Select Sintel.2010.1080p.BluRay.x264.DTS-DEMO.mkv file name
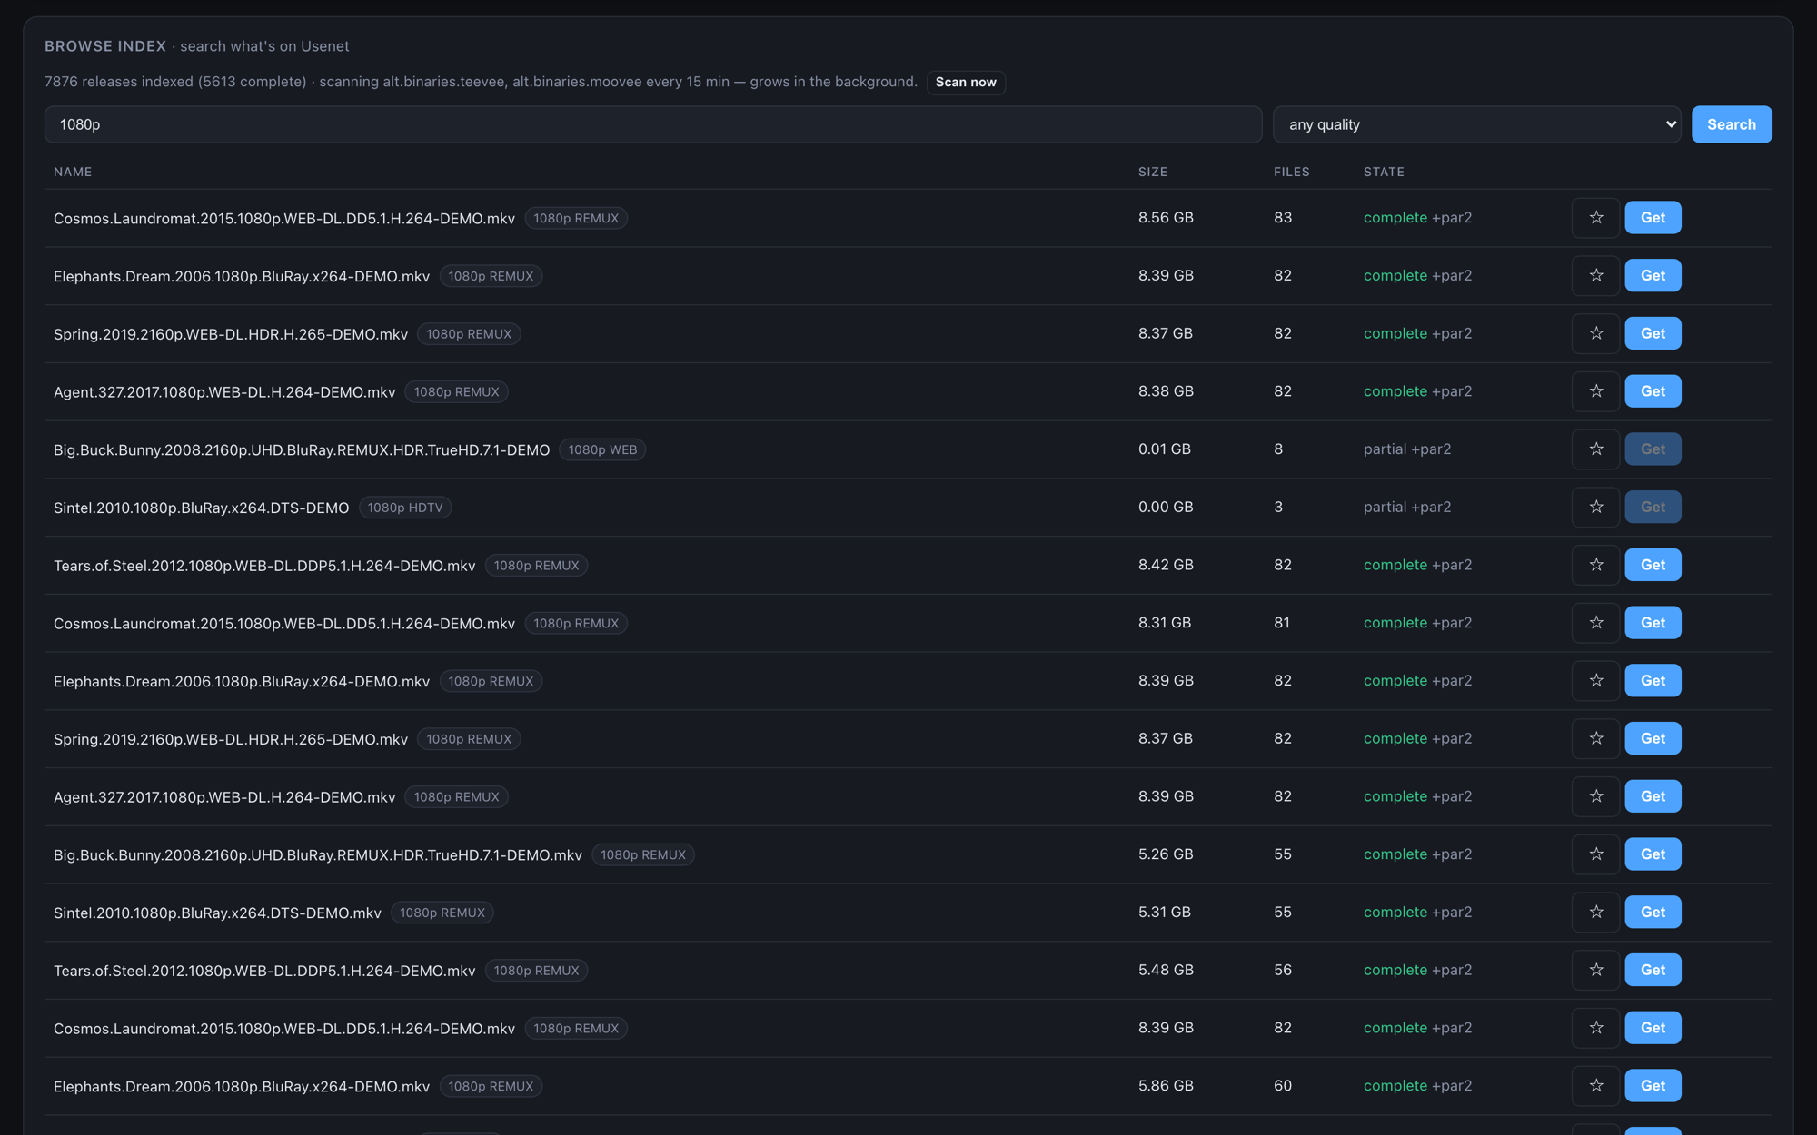Screen dimensions: 1817x1135 click(x=217, y=913)
